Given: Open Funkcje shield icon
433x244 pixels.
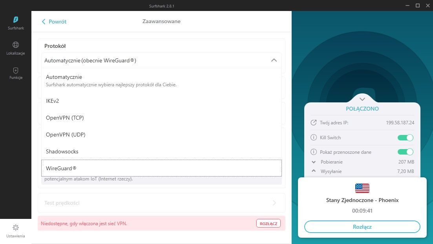Looking at the screenshot, I should (16, 70).
